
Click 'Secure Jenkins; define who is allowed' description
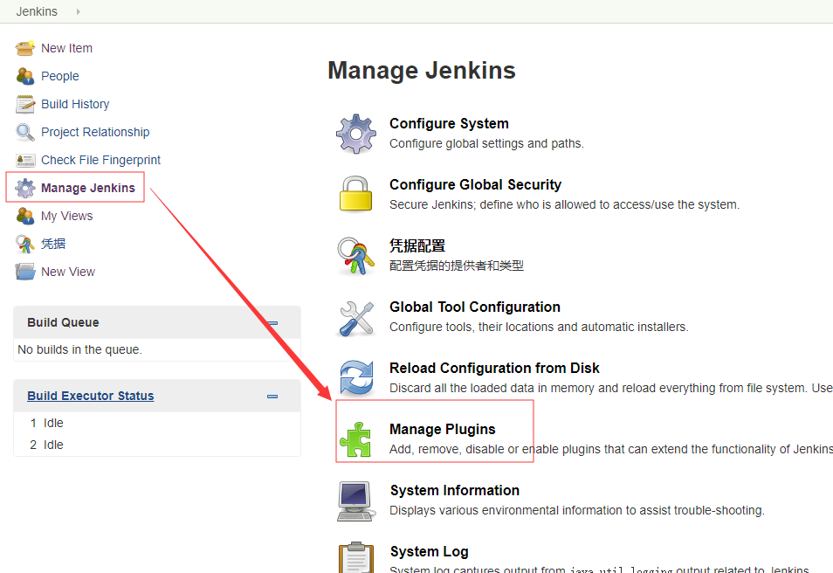click(x=564, y=204)
